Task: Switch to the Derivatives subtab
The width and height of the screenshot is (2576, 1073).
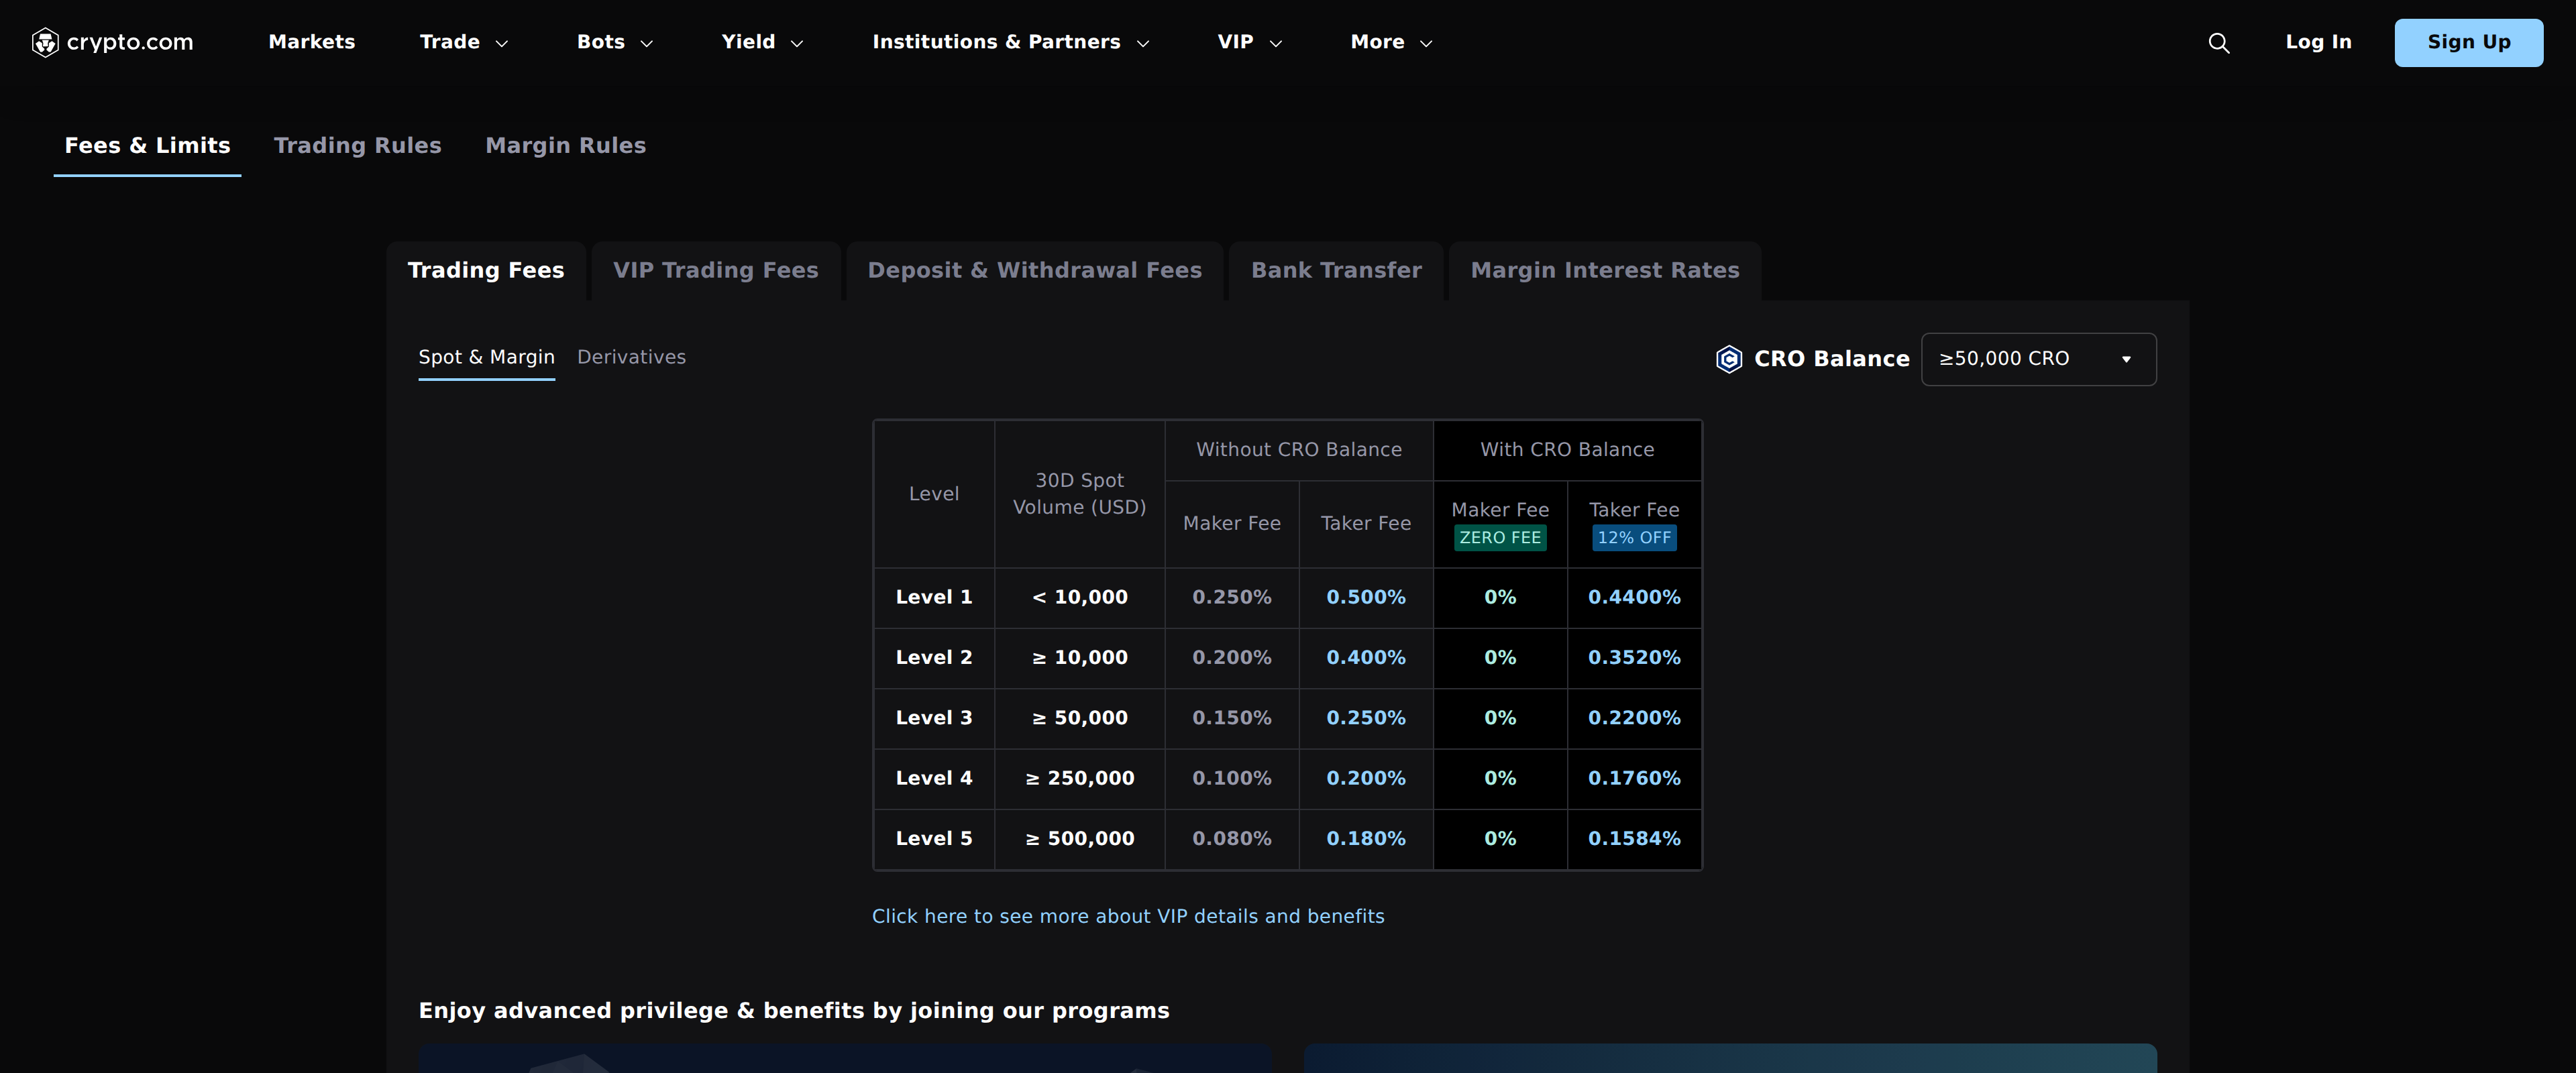Action: (x=631, y=358)
